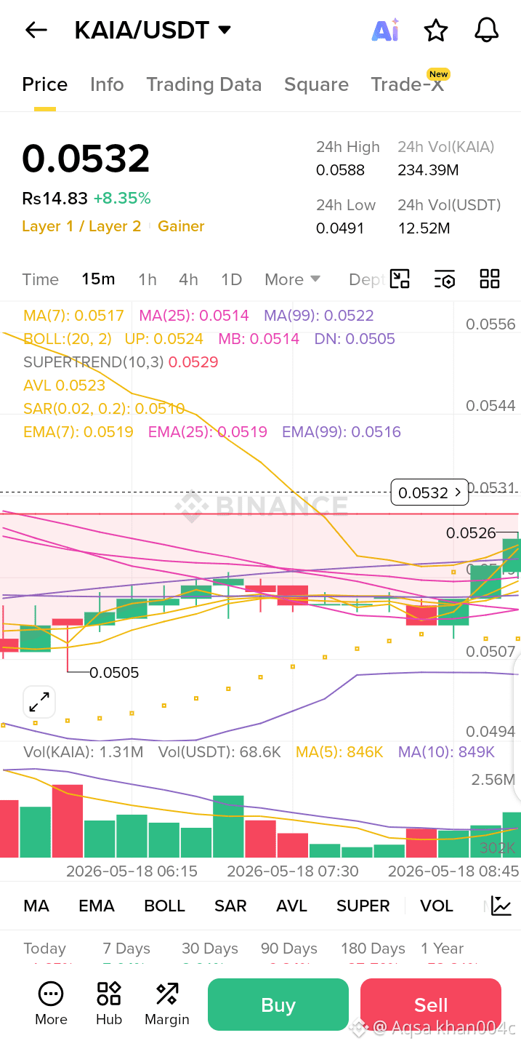Switch to the Price tab
Image resolution: width=521 pixels, height=1046 pixels.
(45, 84)
